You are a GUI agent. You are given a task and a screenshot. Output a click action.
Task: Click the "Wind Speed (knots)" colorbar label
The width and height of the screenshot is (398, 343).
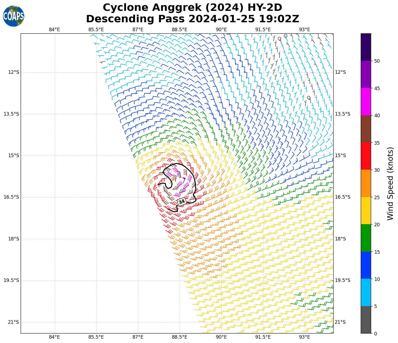[x=390, y=184]
